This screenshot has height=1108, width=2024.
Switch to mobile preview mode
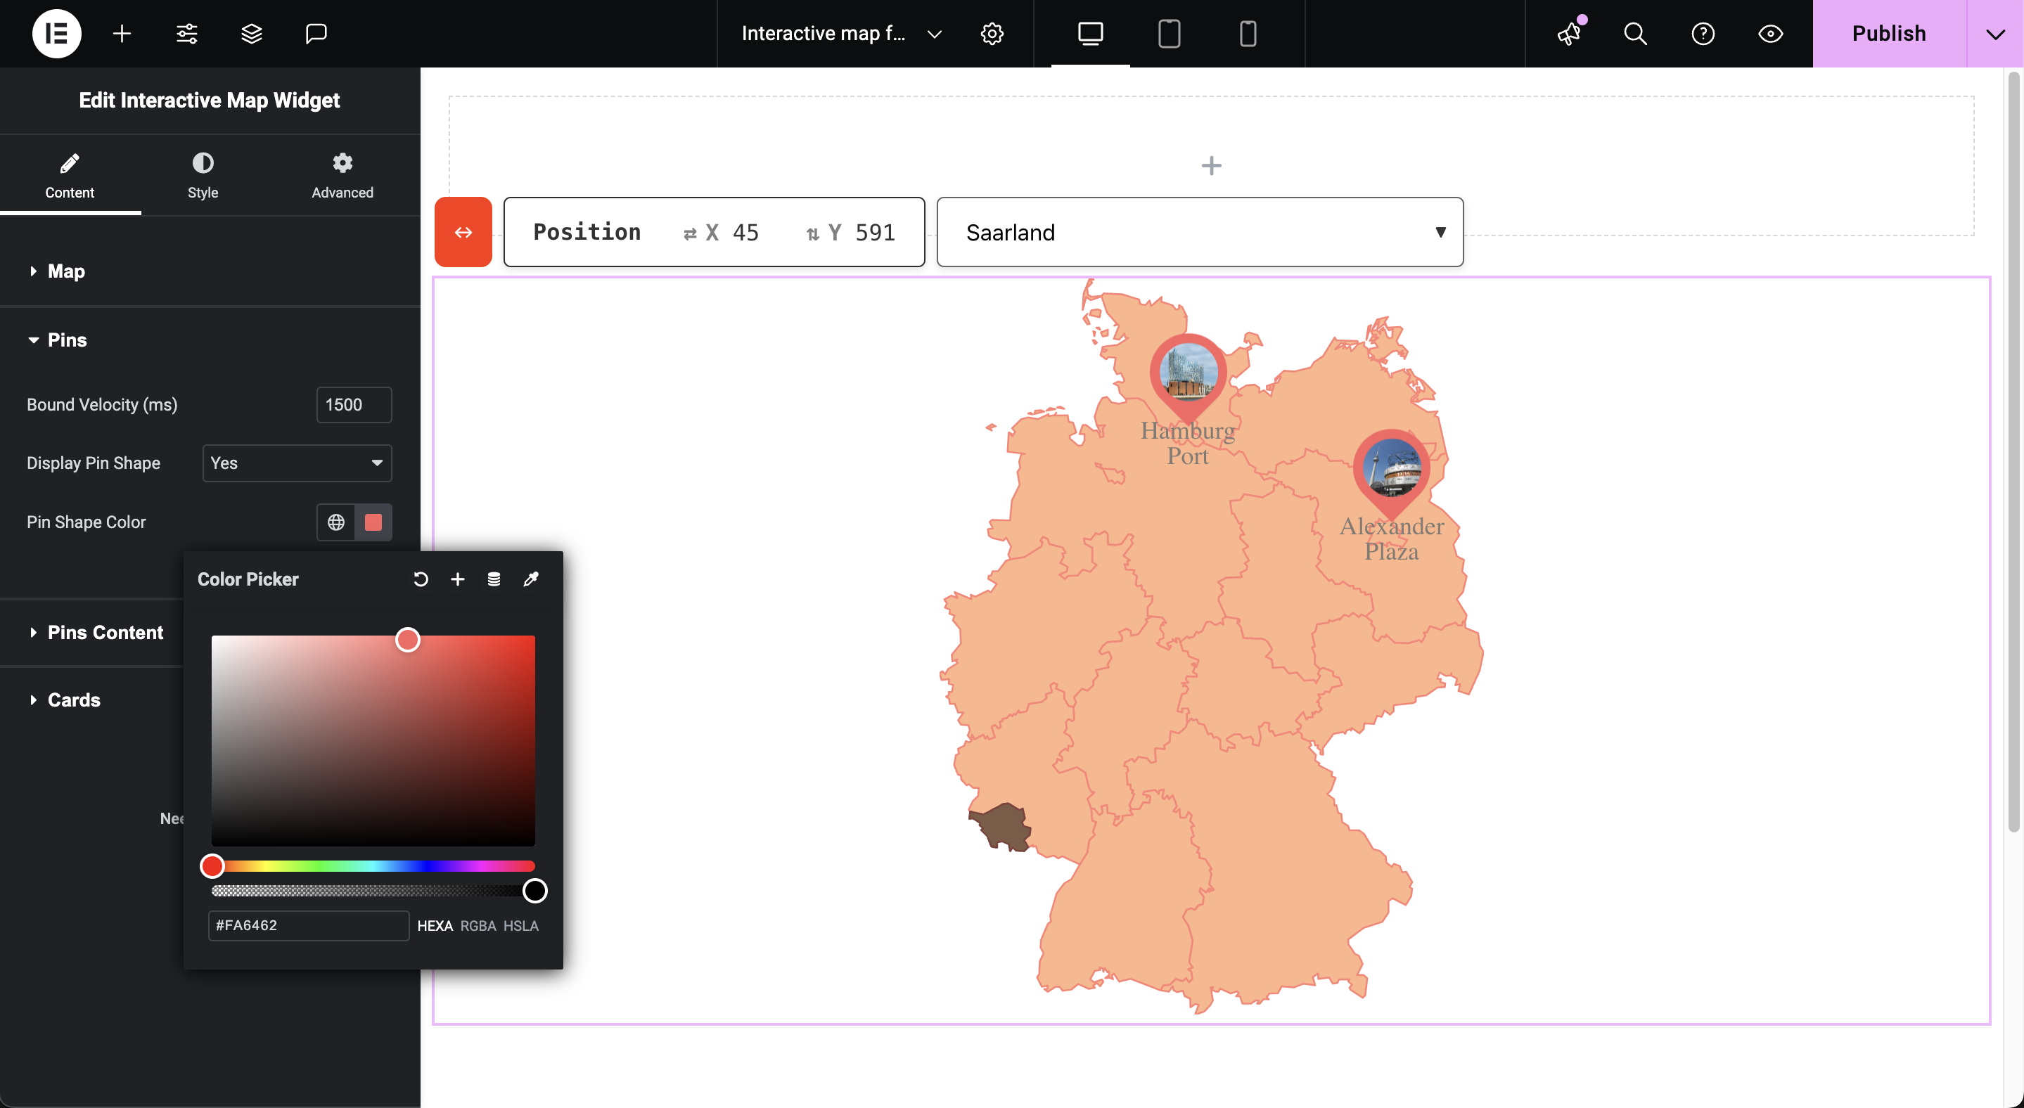click(x=1248, y=34)
